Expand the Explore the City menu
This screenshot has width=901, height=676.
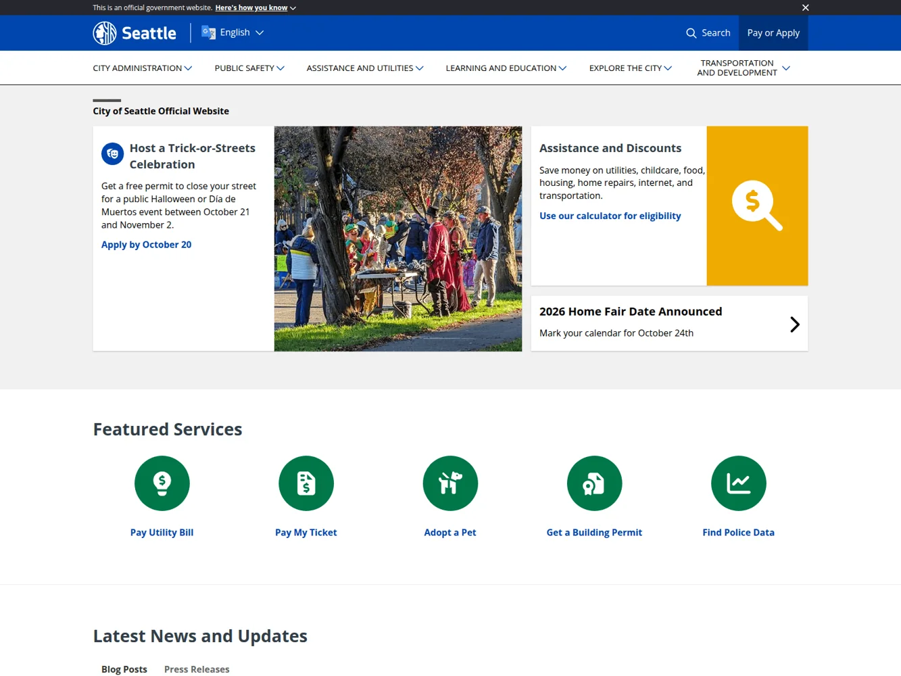[x=631, y=68]
